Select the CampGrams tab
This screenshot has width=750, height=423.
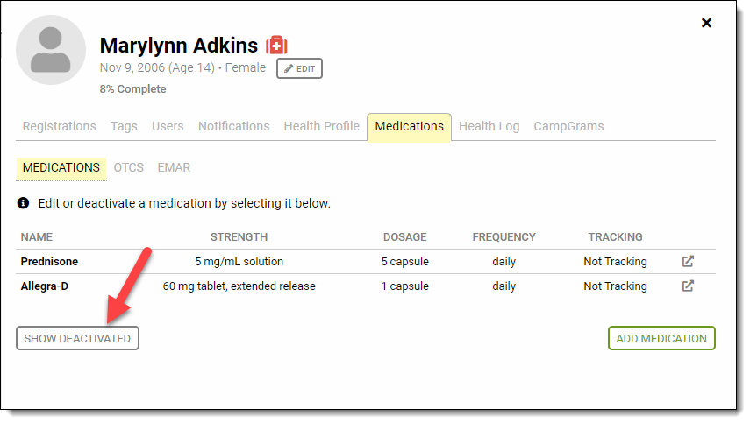point(568,126)
